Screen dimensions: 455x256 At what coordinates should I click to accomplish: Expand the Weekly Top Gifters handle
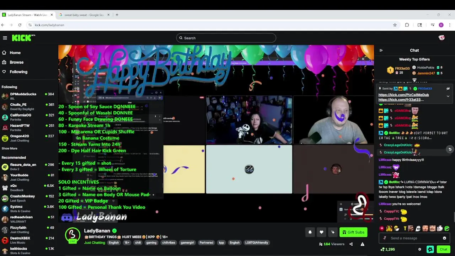coord(414,80)
